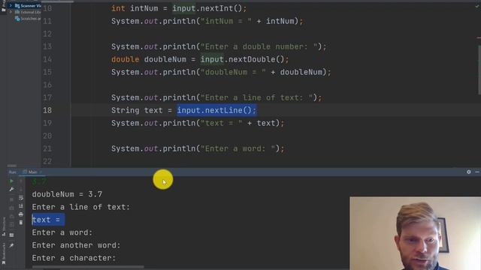Viewport: 481px width, 270px height.
Task: Click the console horizontal scrollbar
Action: pyautogui.click(x=88, y=267)
